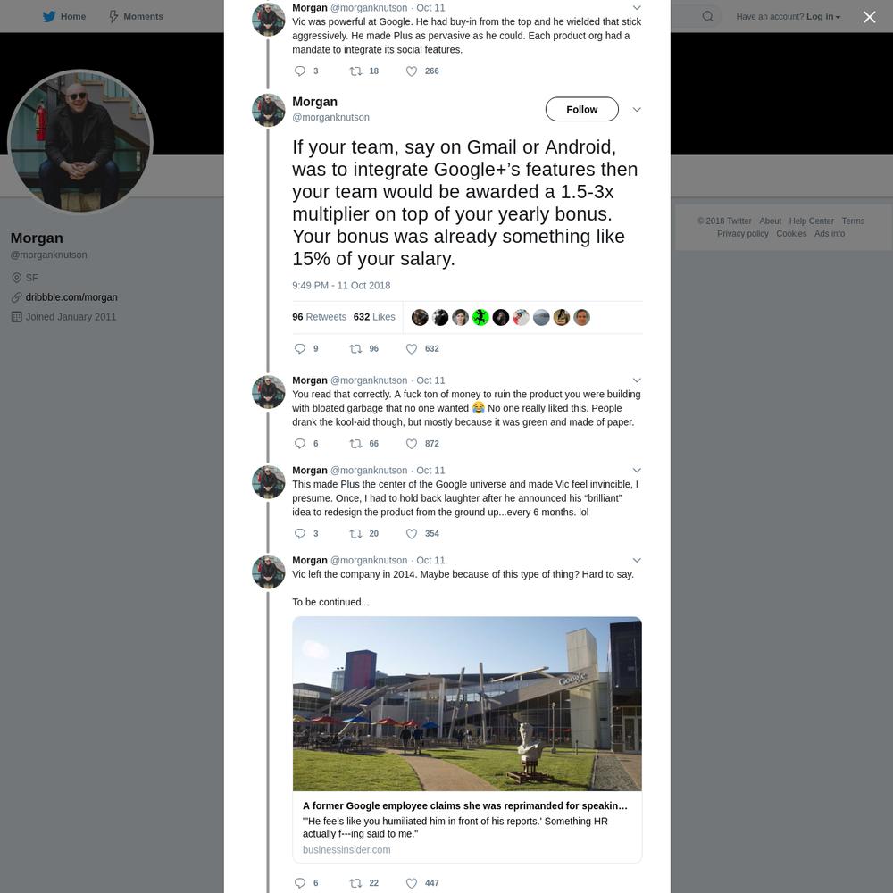Open the Help Center footer link

(x=811, y=221)
